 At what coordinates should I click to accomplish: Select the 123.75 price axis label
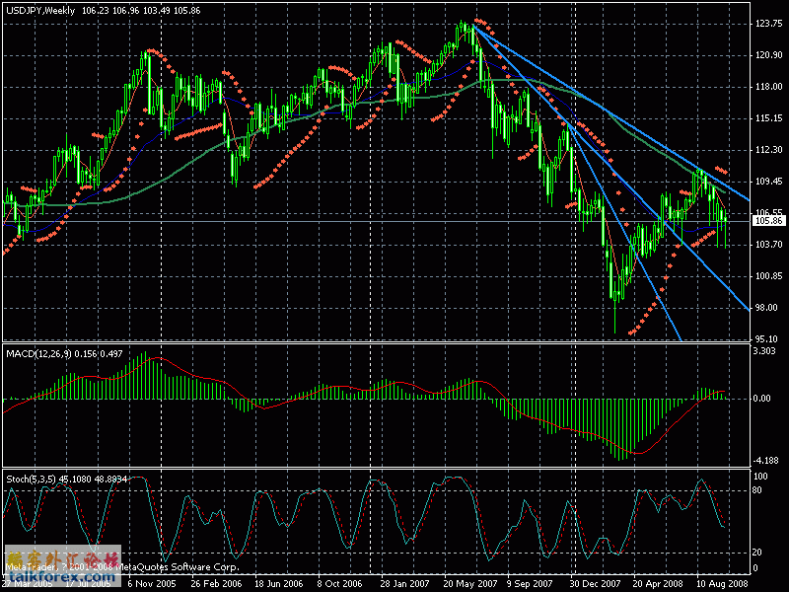pyautogui.click(x=769, y=23)
